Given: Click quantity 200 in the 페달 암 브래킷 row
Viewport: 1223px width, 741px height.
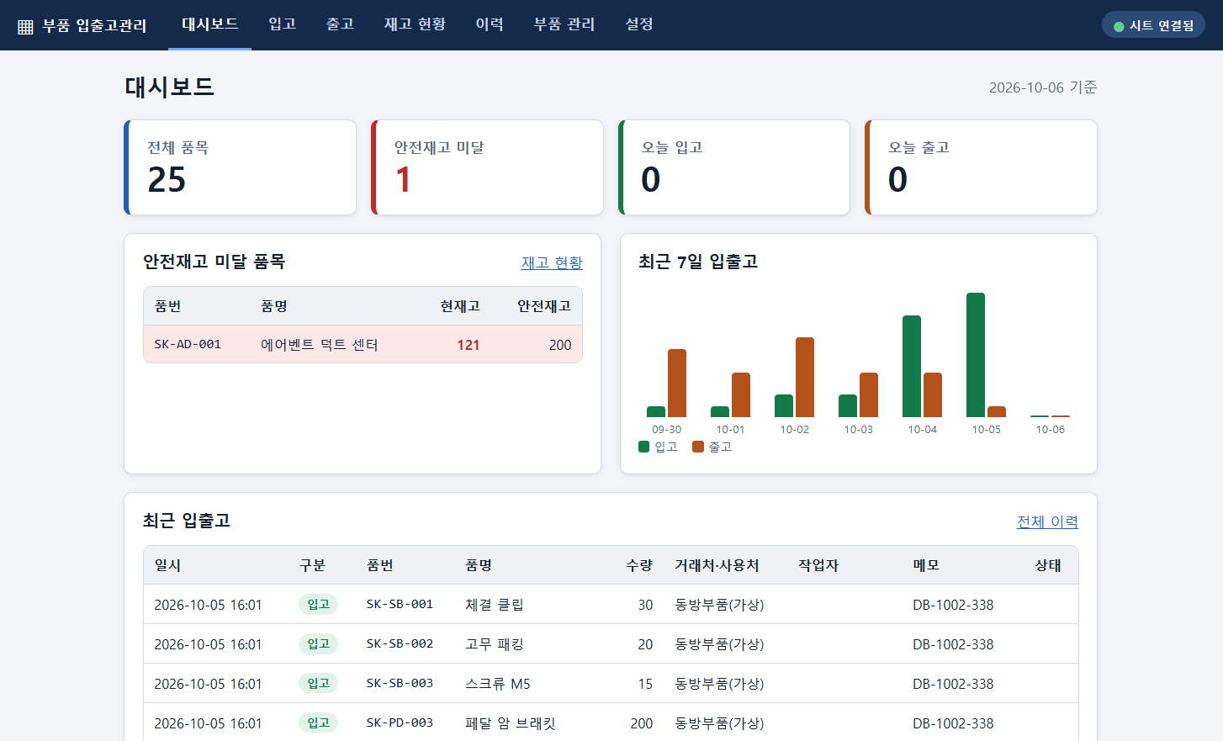Looking at the screenshot, I should [x=642, y=723].
